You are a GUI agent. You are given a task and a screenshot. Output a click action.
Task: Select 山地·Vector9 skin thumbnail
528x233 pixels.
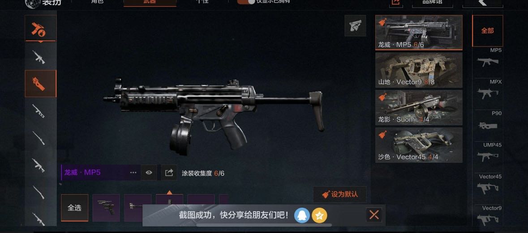click(419, 70)
